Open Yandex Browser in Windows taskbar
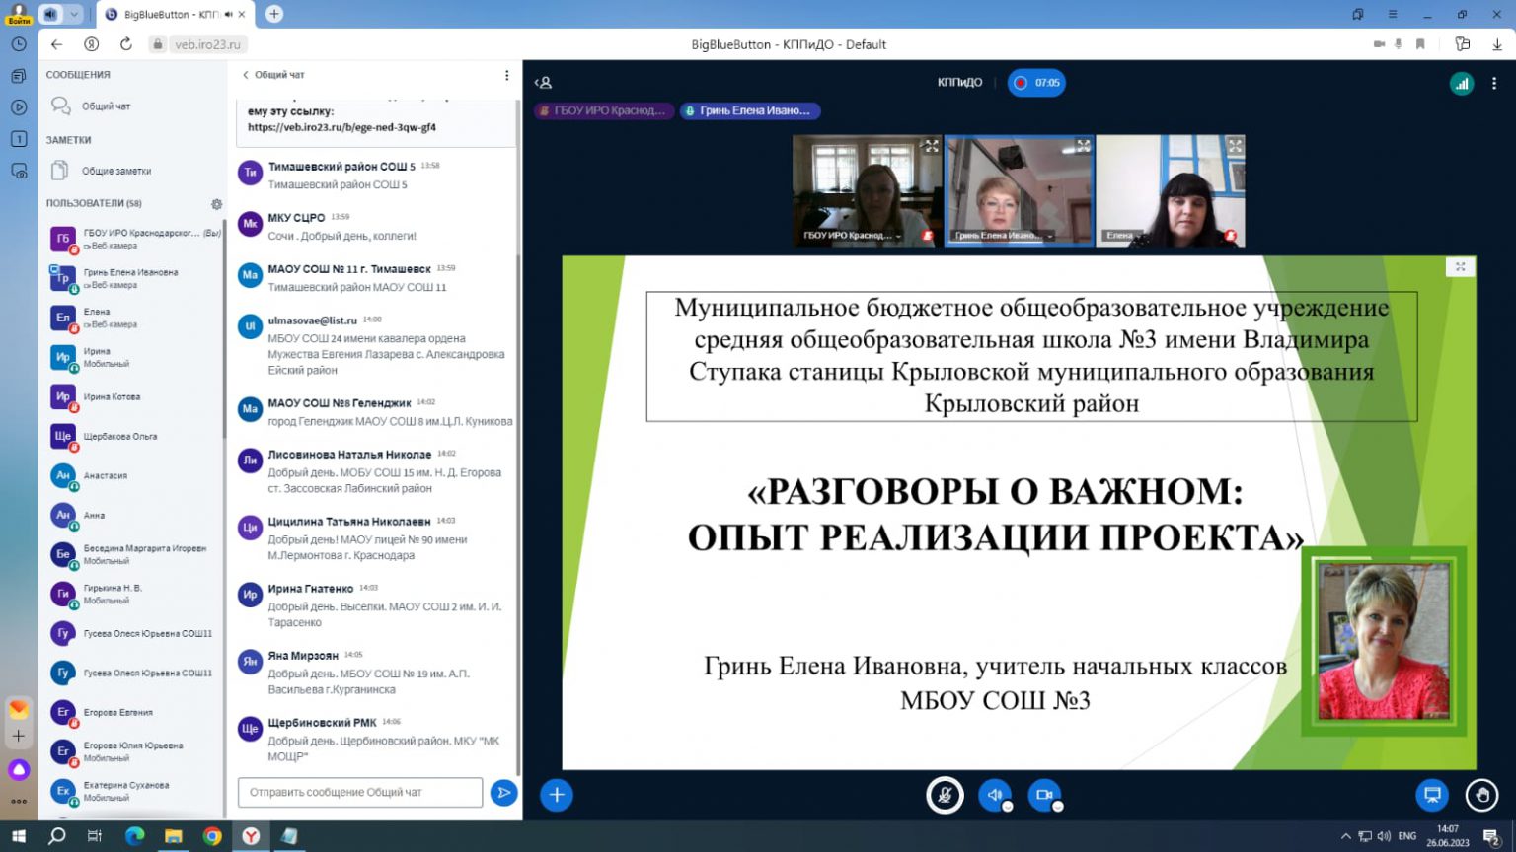Image resolution: width=1516 pixels, height=852 pixels. point(251,836)
